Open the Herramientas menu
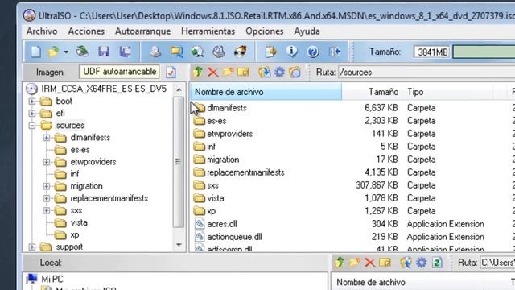515x290 pixels. [x=208, y=31]
